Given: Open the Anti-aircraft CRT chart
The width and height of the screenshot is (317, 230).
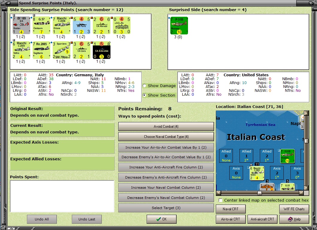Looking at the screenshot, I should 263,219.
